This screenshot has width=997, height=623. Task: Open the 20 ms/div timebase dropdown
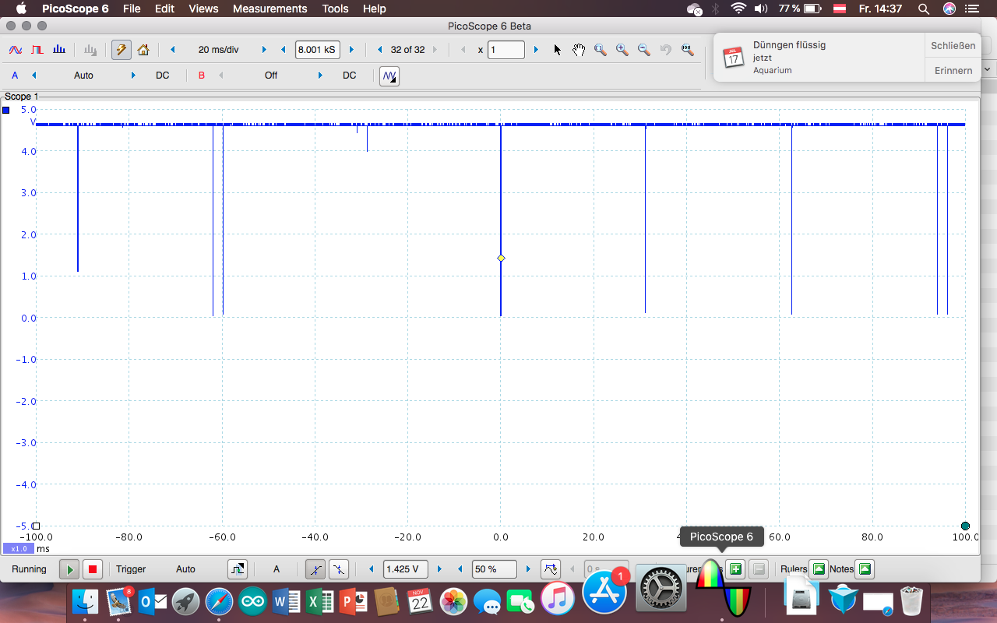pyautogui.click(x=218, y=50)
